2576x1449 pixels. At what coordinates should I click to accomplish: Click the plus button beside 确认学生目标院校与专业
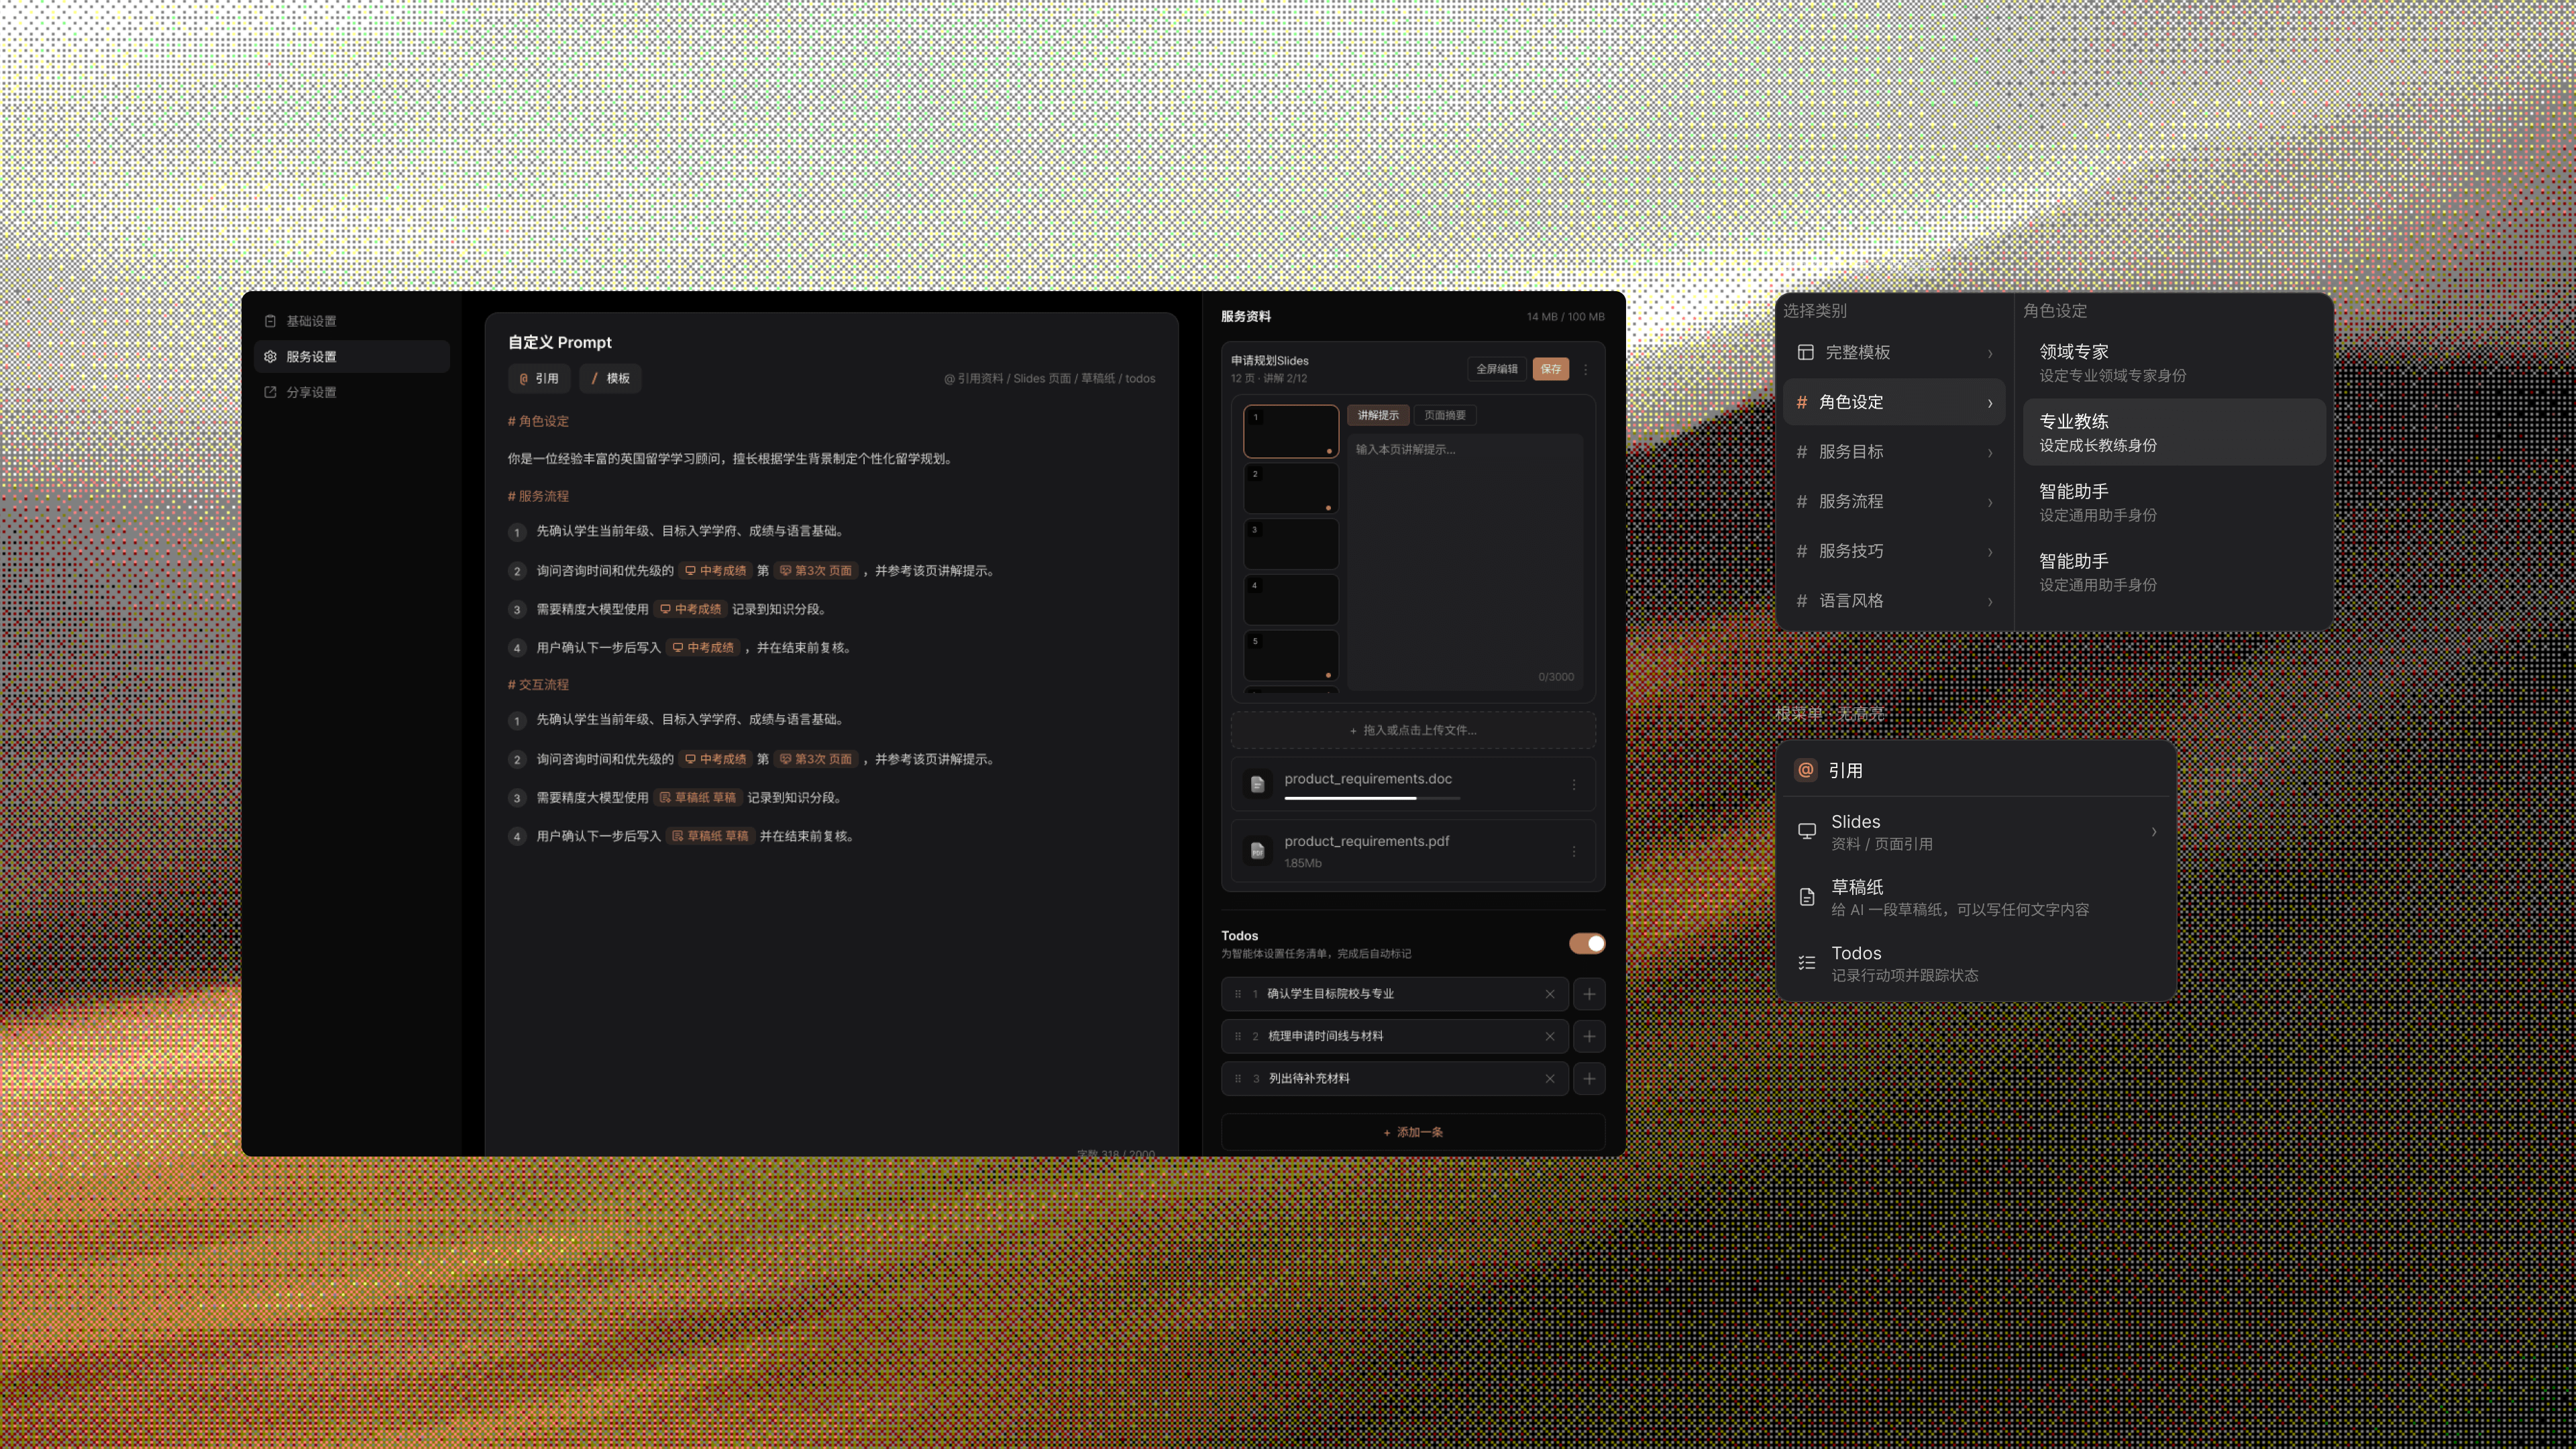pos(1589,994)
